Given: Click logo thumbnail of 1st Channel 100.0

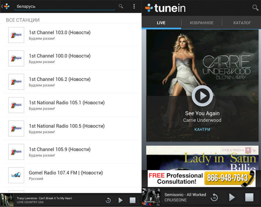Looking at the screenshot, I should click(16, 59).
